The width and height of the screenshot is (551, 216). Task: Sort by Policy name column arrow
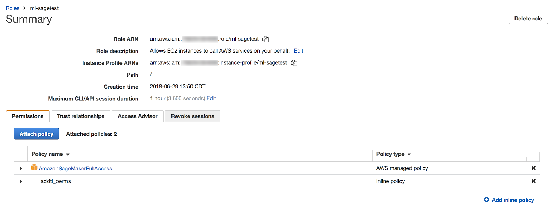[68, 154]
